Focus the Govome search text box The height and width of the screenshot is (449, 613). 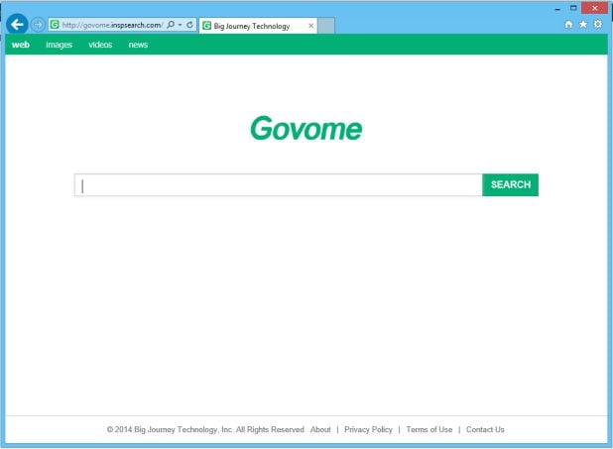(x=279, y=184)
